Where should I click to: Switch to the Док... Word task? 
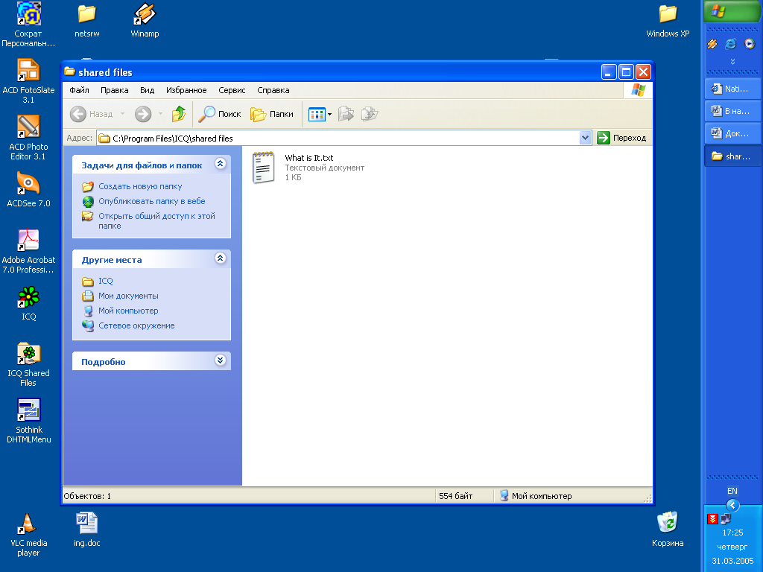733,133
